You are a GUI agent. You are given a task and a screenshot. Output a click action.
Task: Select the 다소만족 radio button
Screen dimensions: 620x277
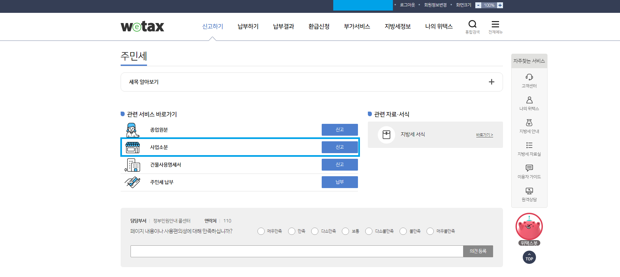315,231
